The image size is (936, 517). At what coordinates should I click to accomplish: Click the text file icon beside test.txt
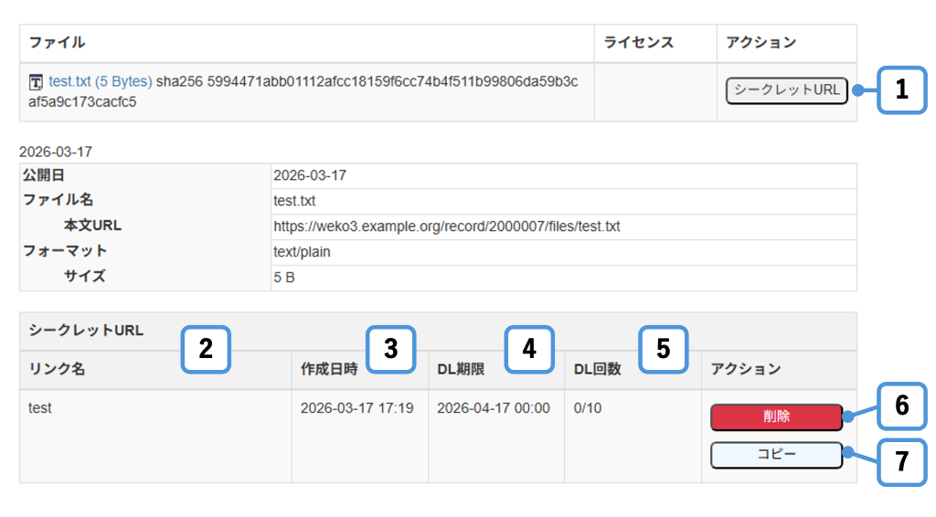37,82
